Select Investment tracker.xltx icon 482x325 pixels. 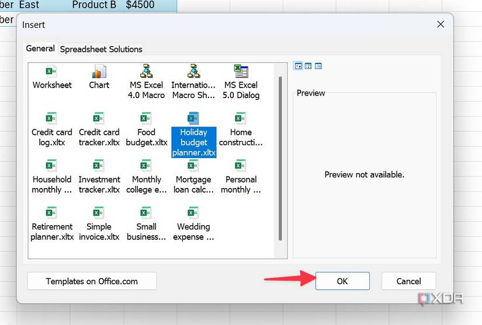click(x=98, y=165)
